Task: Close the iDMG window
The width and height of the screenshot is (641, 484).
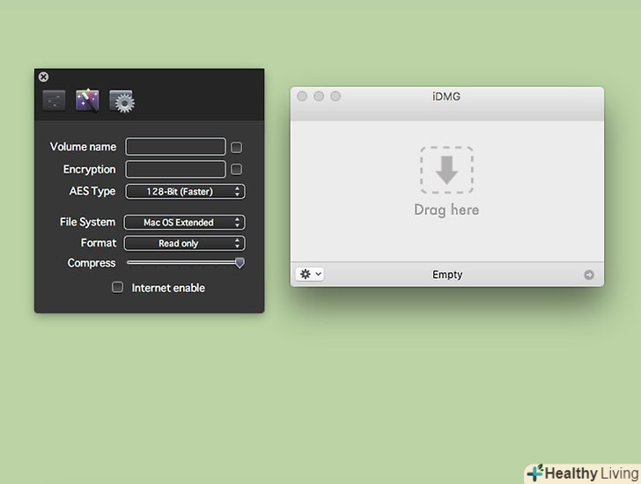Action: pyautogui.click(x=302, y=96)
